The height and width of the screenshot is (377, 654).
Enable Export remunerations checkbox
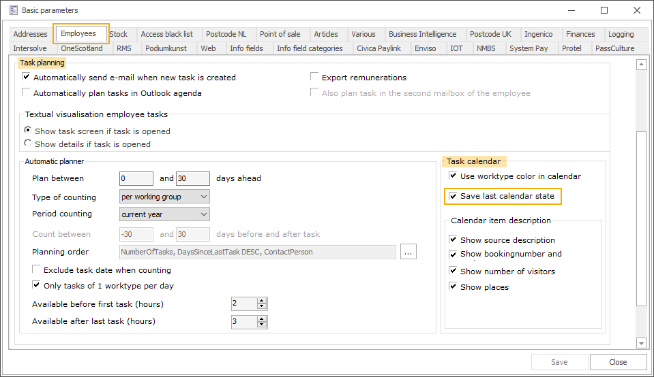pyautogui.click(x=315, y=78)
